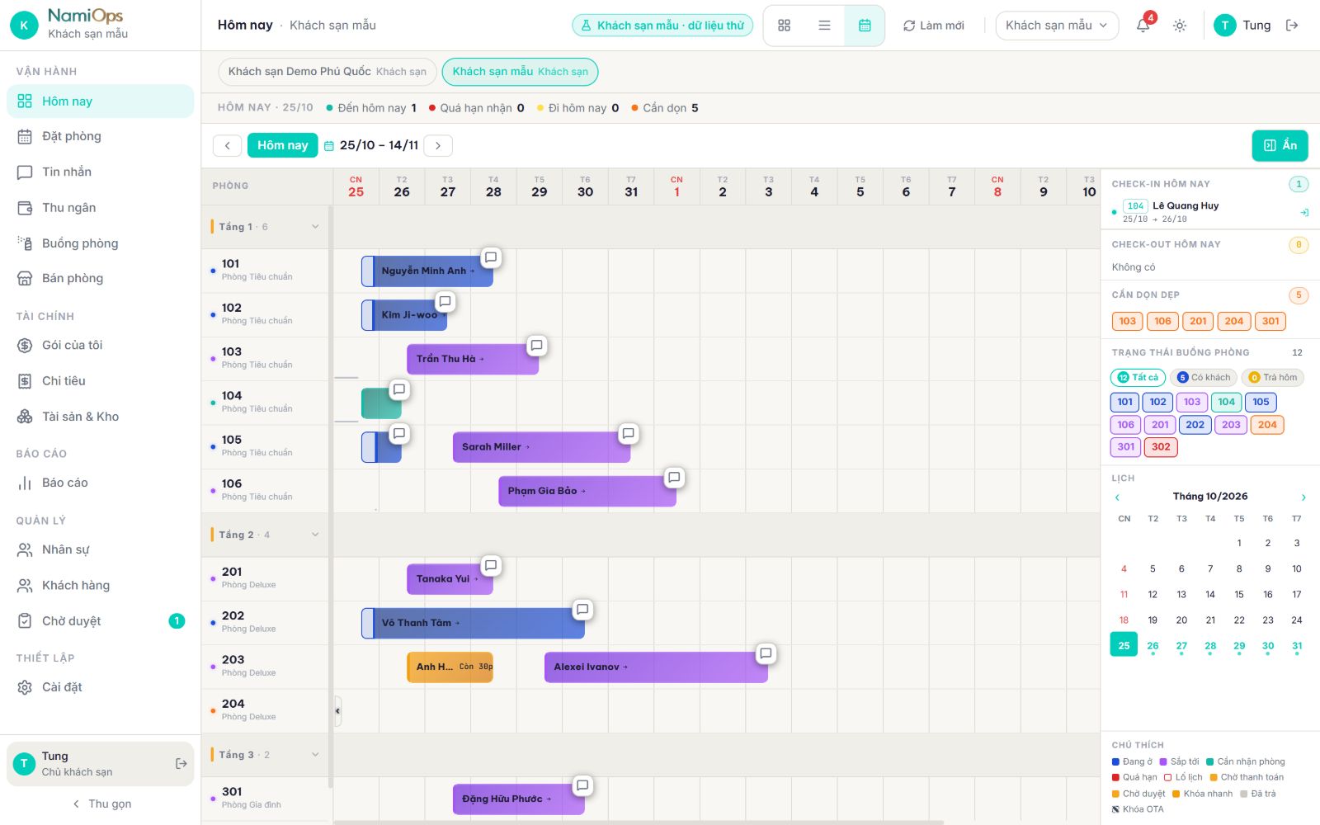Toggle light/dark theme sun icon
This screenshot has height=825, width=1320.
point(1180,26)
